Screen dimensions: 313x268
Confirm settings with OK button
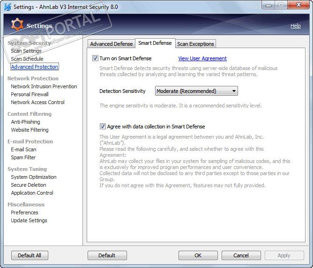(198, 255)
